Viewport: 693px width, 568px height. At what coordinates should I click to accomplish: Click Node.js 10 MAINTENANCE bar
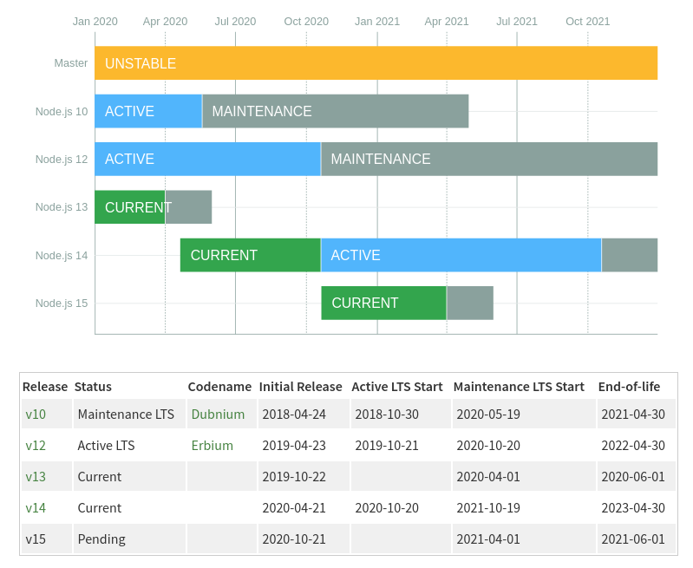(x=336, y=111)
